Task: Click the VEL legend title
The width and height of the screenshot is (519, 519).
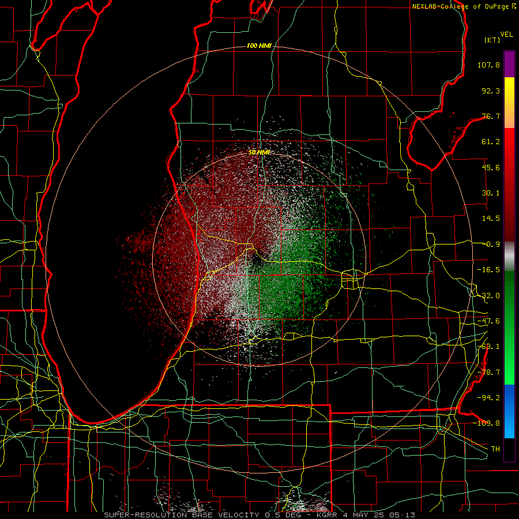Action: 507,35
